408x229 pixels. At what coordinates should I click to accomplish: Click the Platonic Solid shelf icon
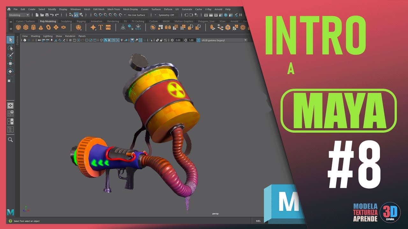[78, 27]
